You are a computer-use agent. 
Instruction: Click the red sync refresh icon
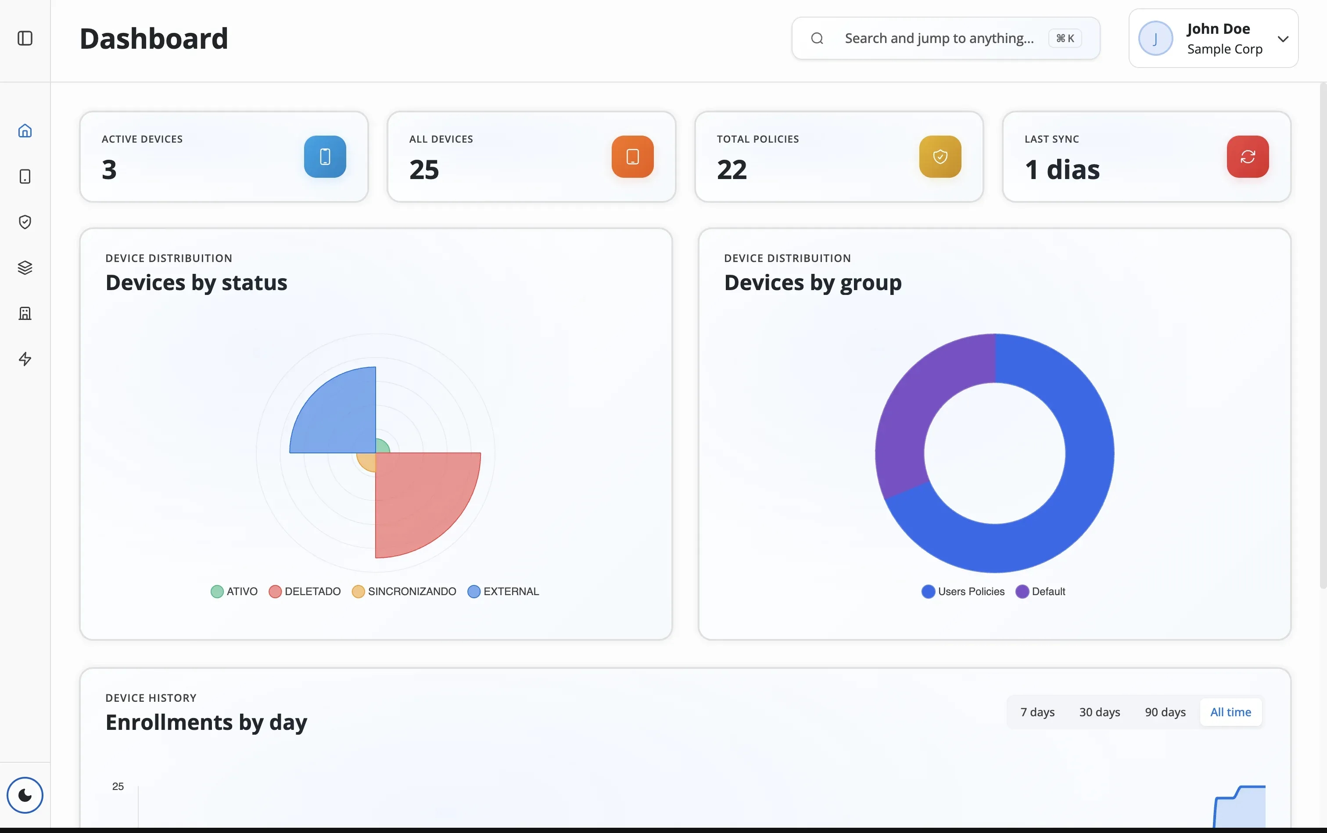coord(1247,157)
